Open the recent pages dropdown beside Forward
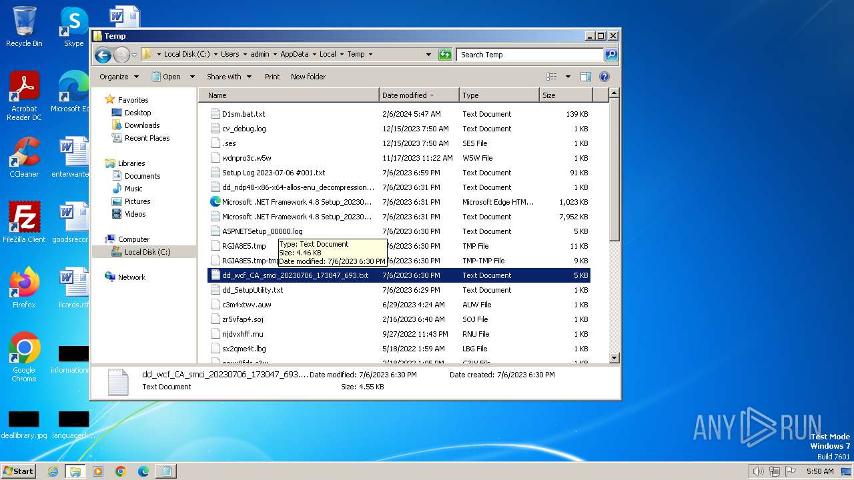 coord(134,55)
